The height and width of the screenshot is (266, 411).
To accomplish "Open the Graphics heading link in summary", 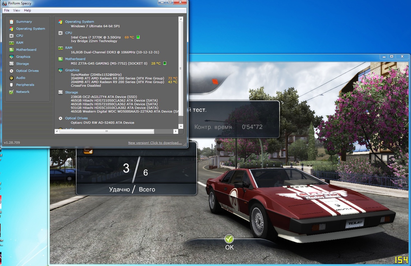I will (72, 70).
